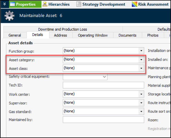The width and height of the screenshot is (171, 138).
Task: Open the Address tab
Action: (60, 35)
